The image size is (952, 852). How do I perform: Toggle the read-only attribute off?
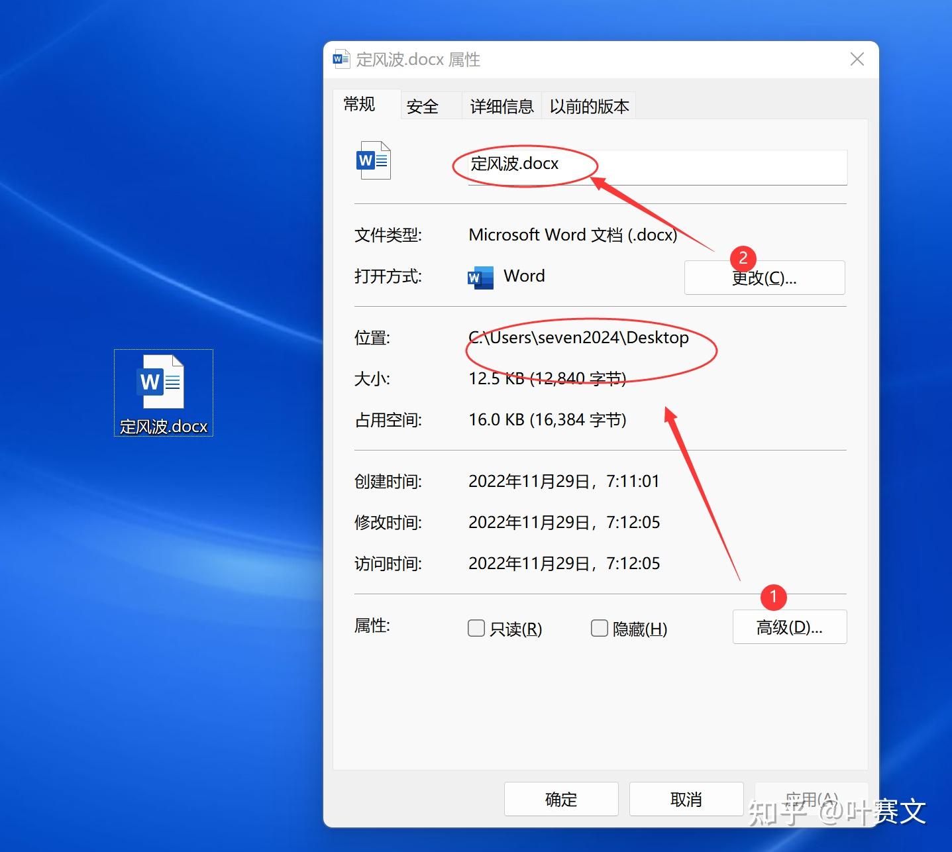[x=476, y=627]
